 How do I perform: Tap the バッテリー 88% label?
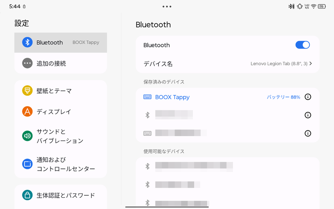click(x=283, y=97)
